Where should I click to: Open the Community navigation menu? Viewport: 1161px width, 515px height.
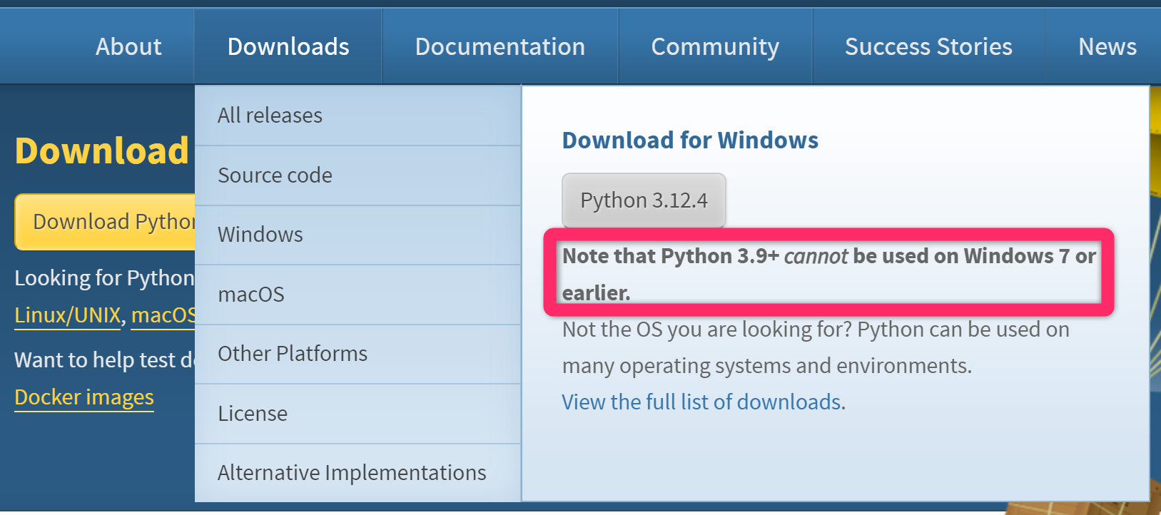(715, 46)
